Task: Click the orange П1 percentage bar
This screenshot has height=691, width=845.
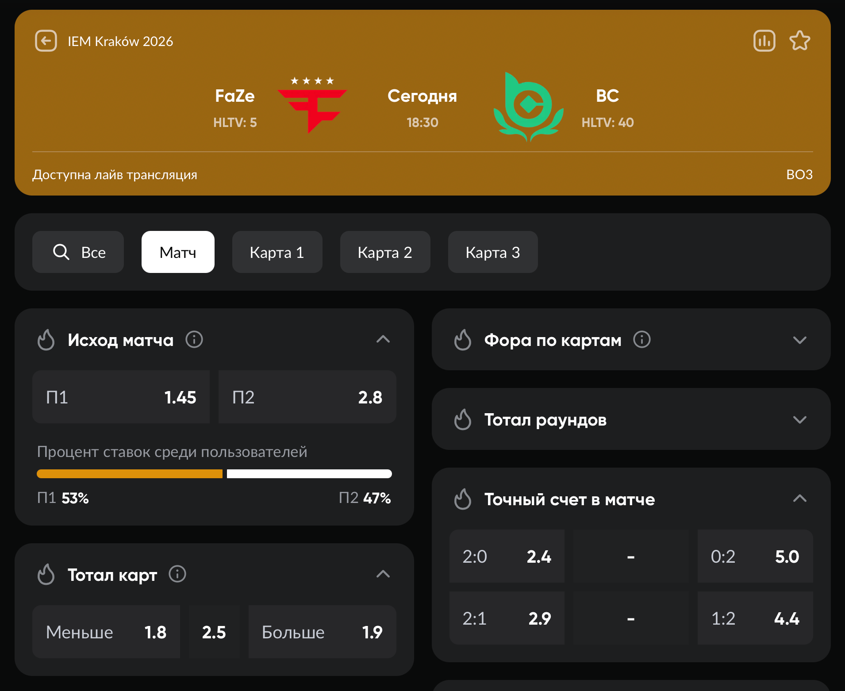Action: [x=130, y=474]
